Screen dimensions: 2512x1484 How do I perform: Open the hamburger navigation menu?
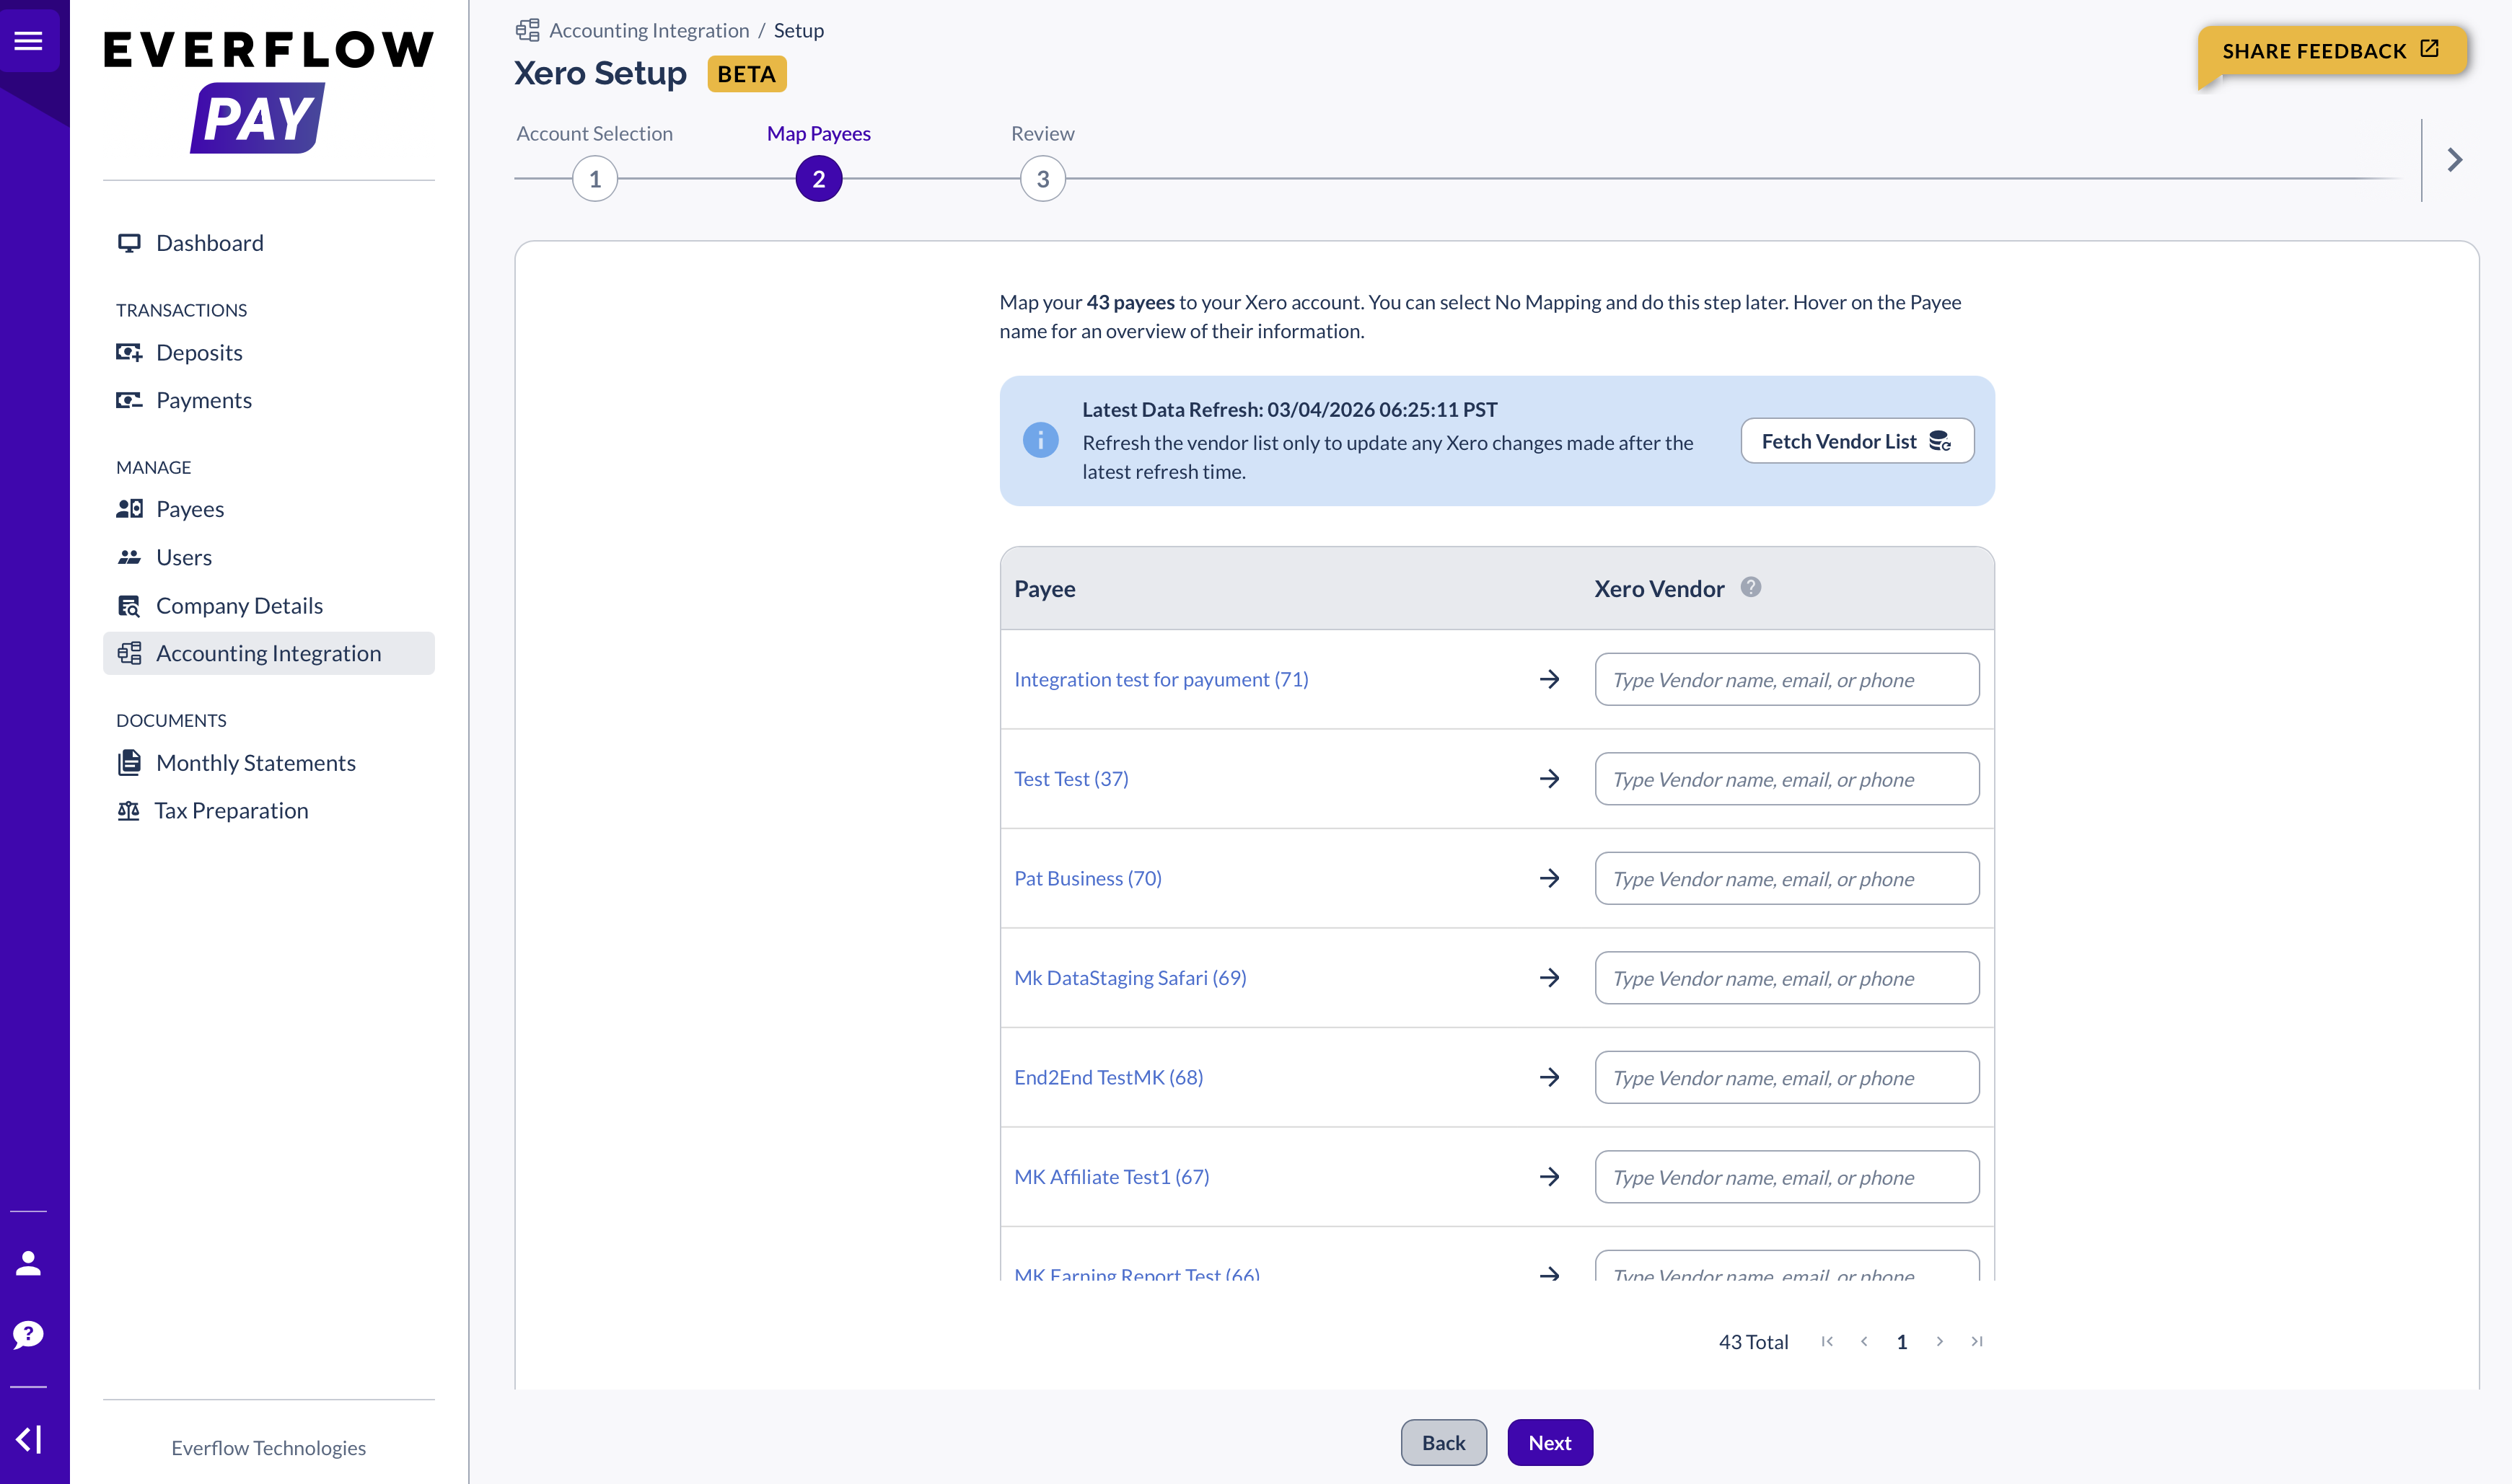29,40
